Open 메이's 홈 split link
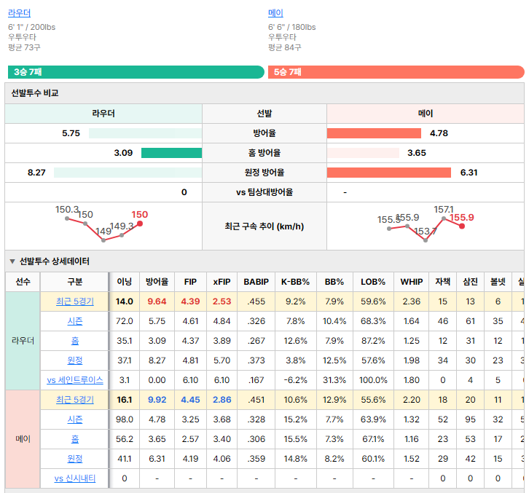The width and height of the screenshot is (529, 493). tap(75, 438)
